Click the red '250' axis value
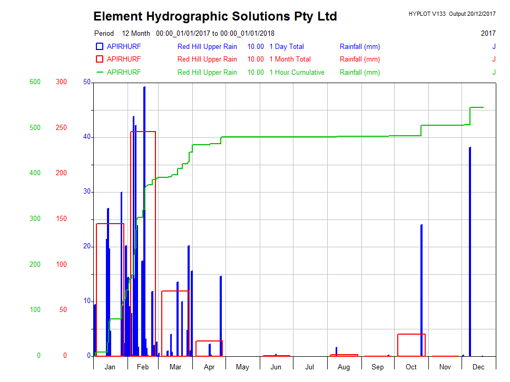The width and height of the screenshot is (510, 382). tap(61, 127)
